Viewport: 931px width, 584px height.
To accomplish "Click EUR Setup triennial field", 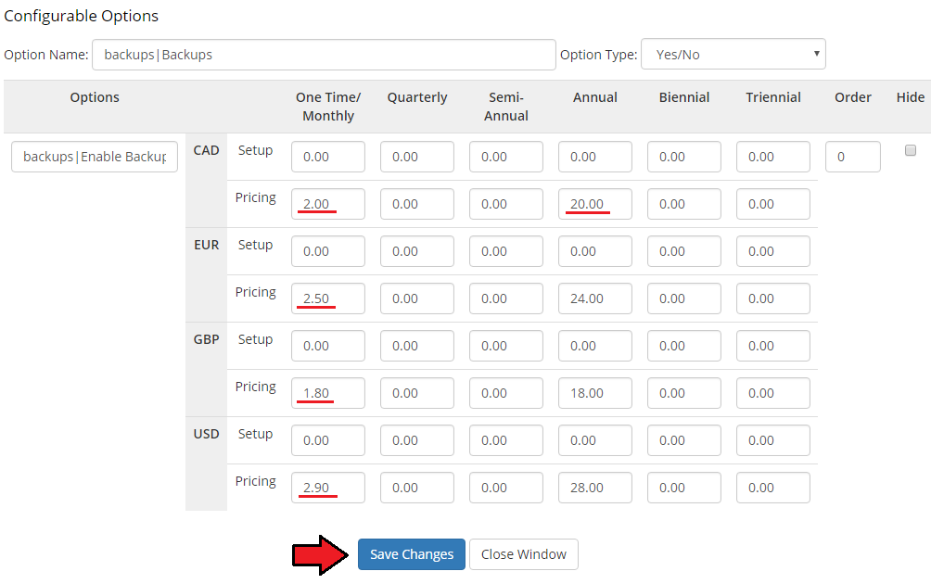I will (773, 251).
